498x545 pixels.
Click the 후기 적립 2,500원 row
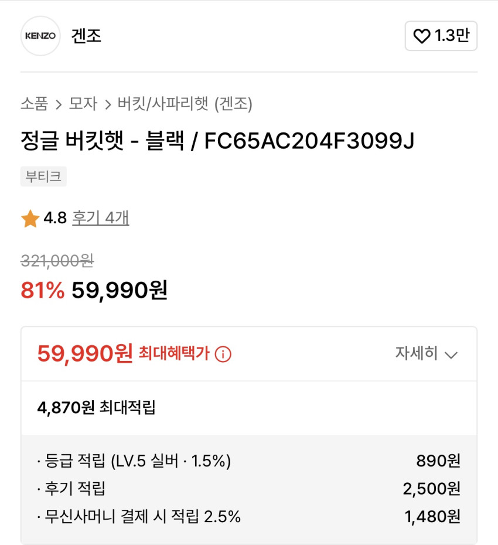[249, 488]
